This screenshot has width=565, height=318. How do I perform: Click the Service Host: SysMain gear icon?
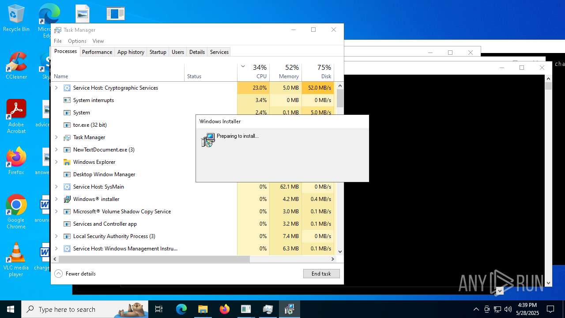pyautogui.click(x=67, y=187)
